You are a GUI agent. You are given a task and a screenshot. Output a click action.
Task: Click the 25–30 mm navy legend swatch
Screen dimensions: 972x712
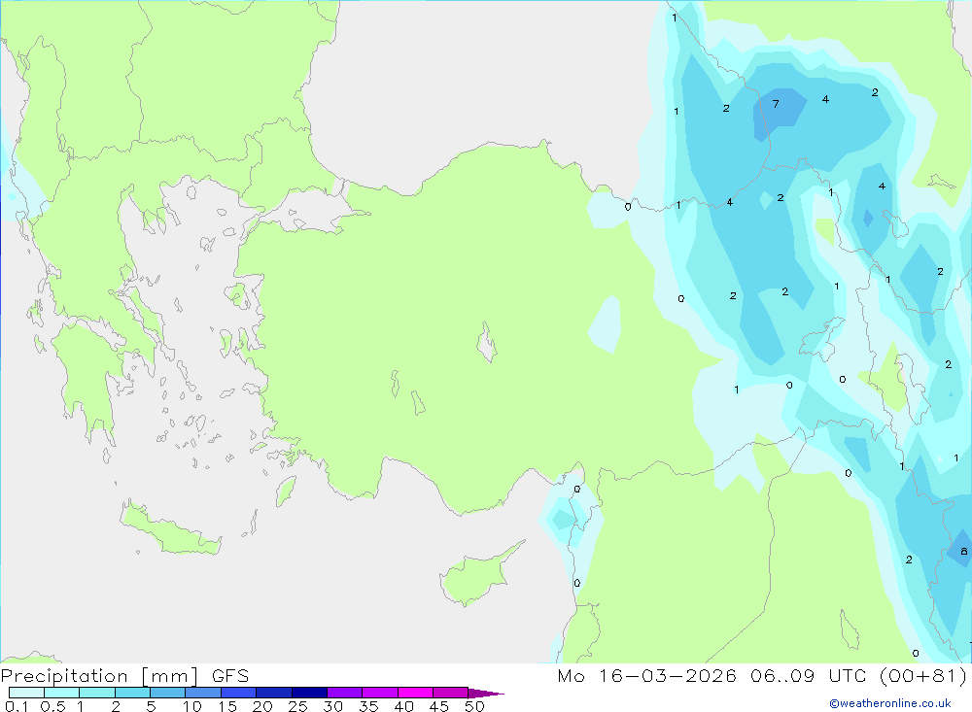click(309, 693)
